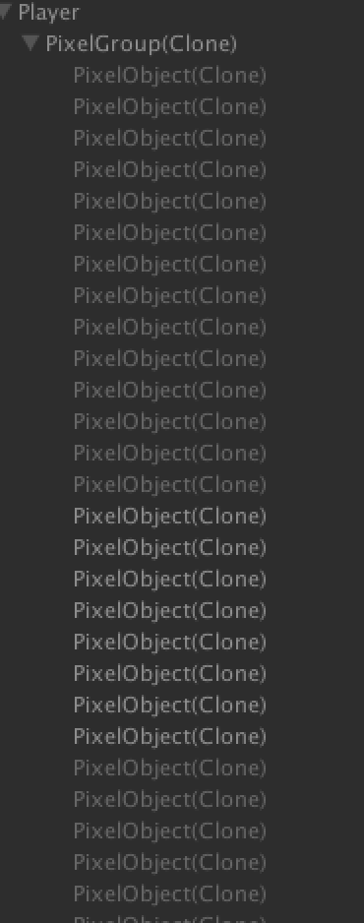364x923 pixels.
Task: Select the fourth active white PixelObject(Clone)
Action: point(170,611)
